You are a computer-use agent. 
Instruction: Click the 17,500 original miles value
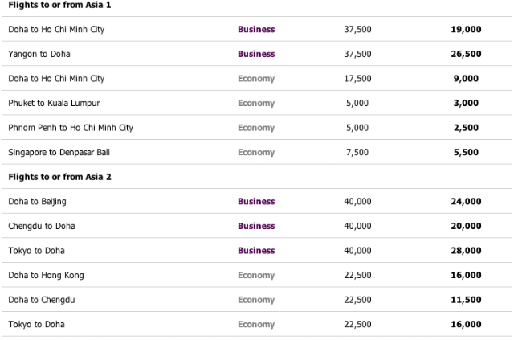pyautogui.click(x=357, y=79)
